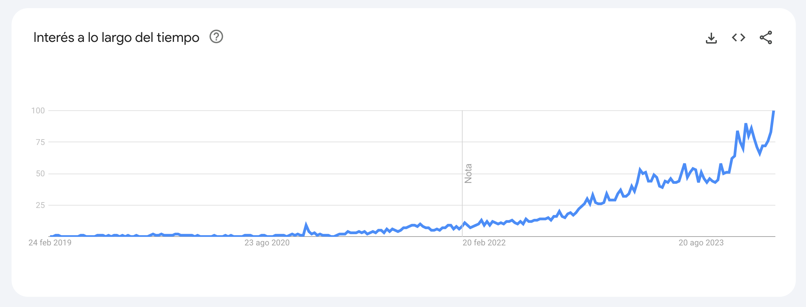Click the small line spike after 23 ago 2020

click(306, 225)
